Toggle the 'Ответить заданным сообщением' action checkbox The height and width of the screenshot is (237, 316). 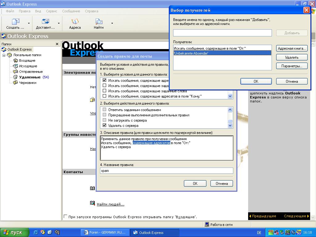point(104,110)
